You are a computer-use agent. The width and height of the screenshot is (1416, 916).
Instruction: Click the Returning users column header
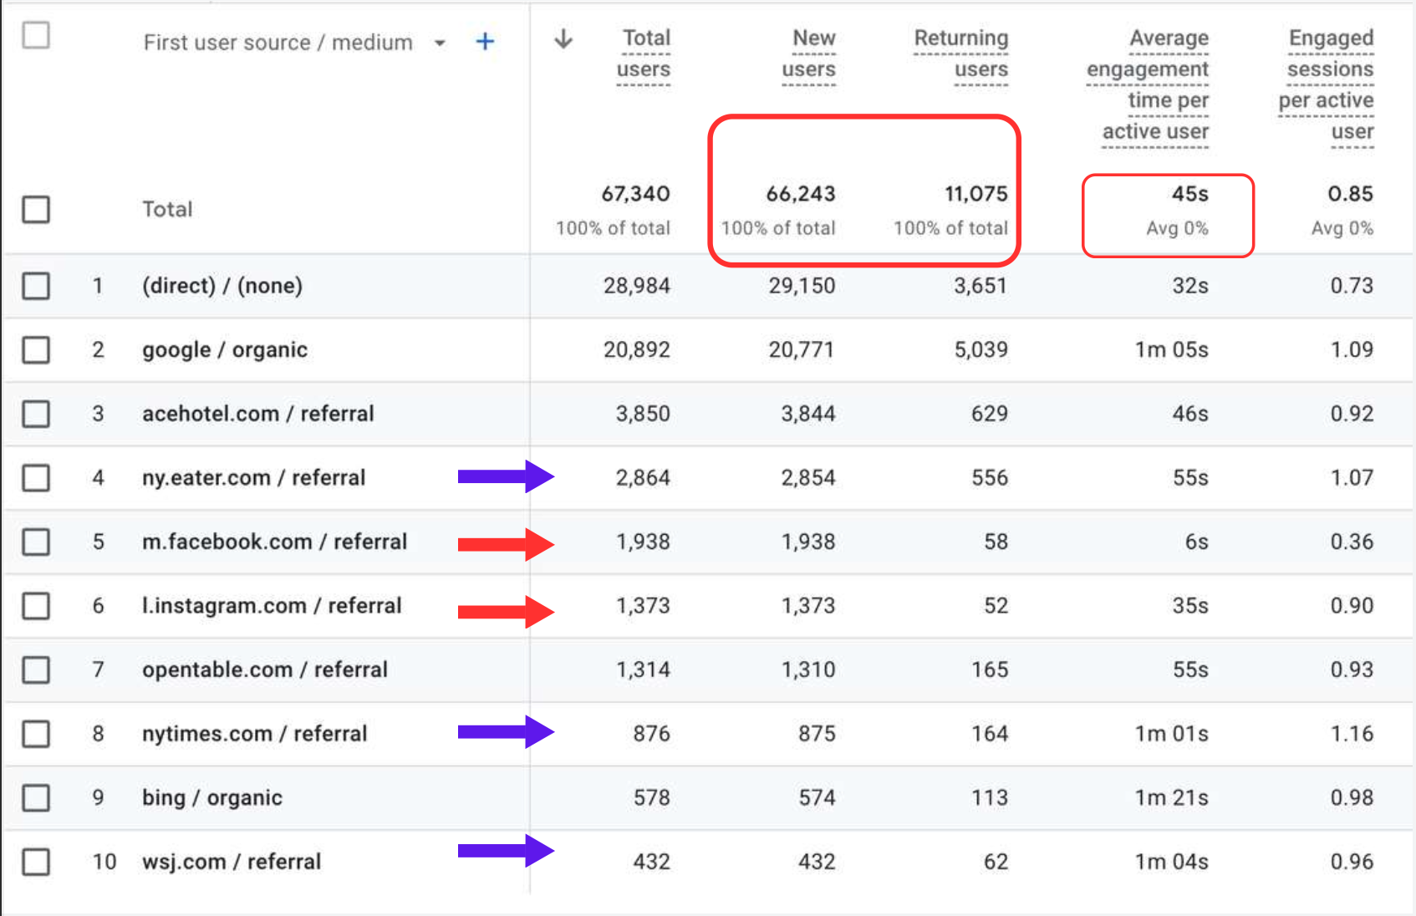click(961, 53)
